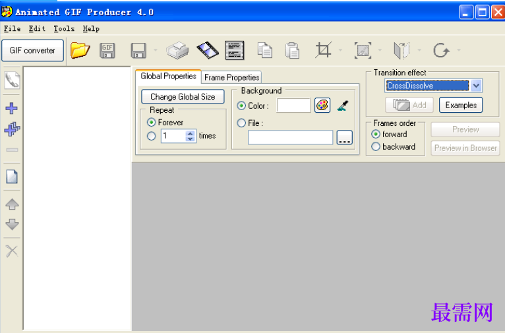Click the text document toolbar icon
The width and height of the screenshot is (505, 333).
click(235, 50)
